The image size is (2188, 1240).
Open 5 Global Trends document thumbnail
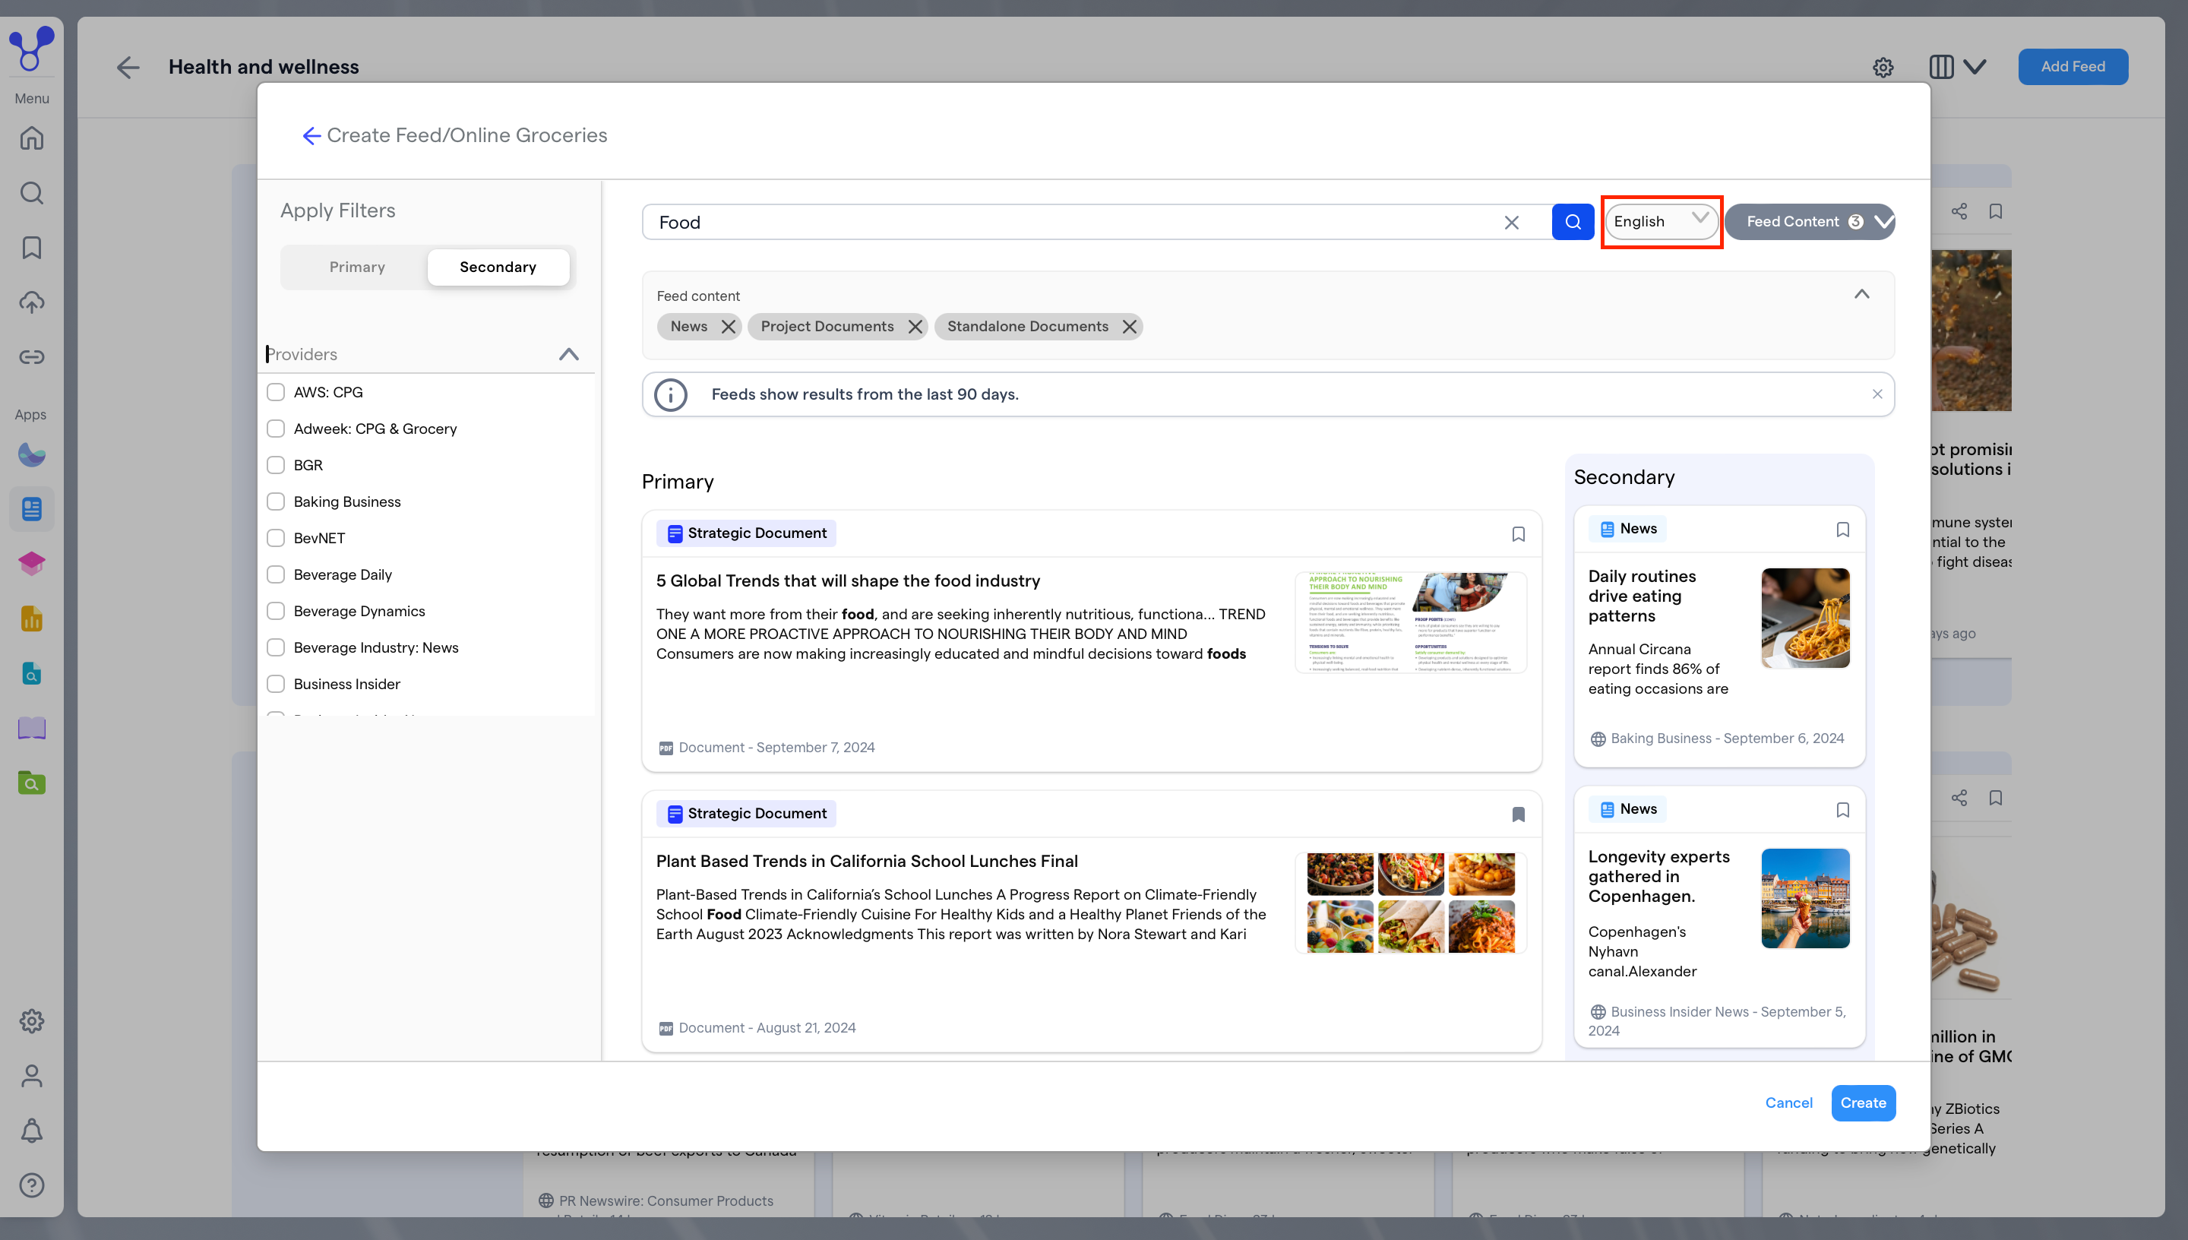(x=1410, y=622)
